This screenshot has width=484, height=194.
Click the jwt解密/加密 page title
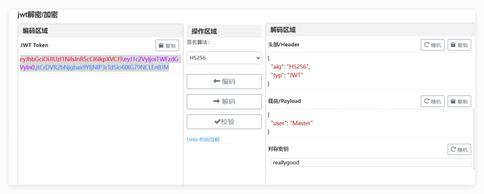[x=37, y=15]
